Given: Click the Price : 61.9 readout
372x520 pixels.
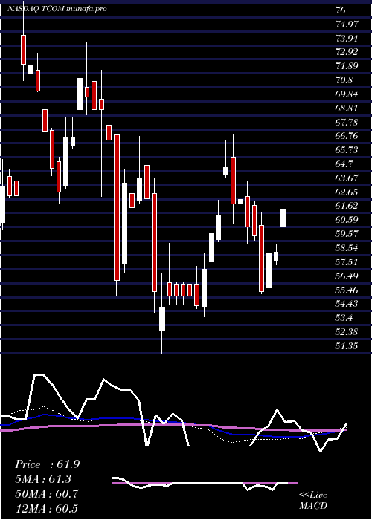Looking at the screenshot, I should coord(47,464).
